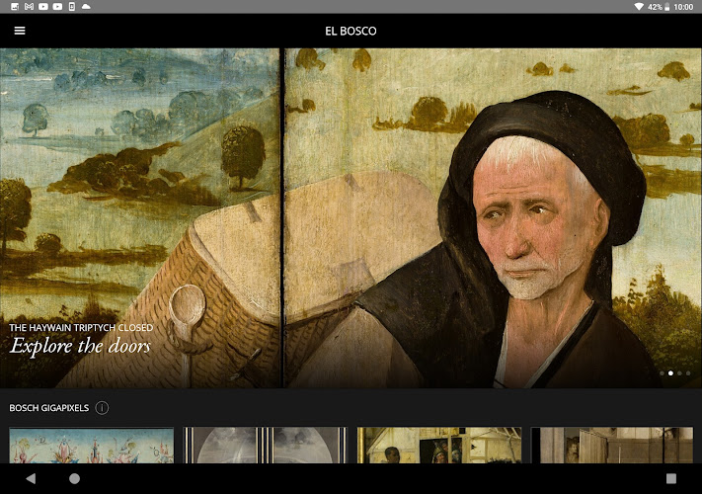The height and width of the screenshot is (494, 702).
Task: Select the active second carousel dot
Action: pyautogui.click(x=670, y=373)
